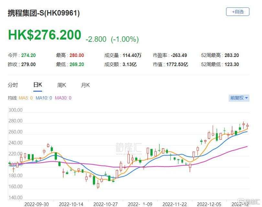Screen dimensions: 262x207
Task: Click the price change -2.800 (-1.00%)
Action: click(x=112, y=39)
